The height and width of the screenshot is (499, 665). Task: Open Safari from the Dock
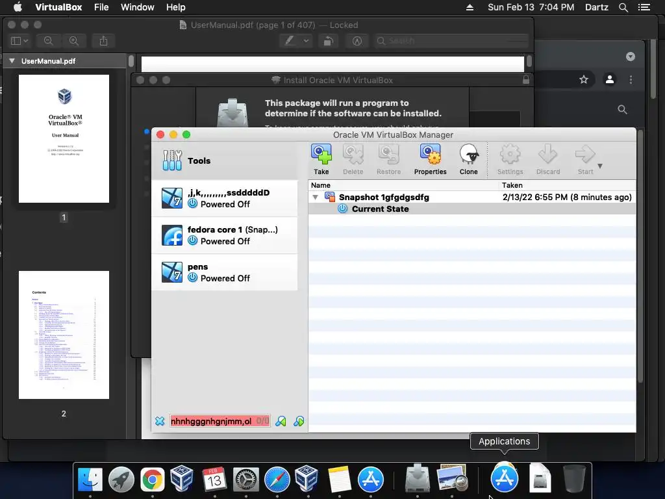click(x=277, y=480)
